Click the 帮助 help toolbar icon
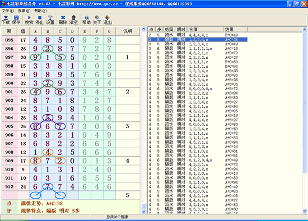308x221 pixels. pos(86,20)
